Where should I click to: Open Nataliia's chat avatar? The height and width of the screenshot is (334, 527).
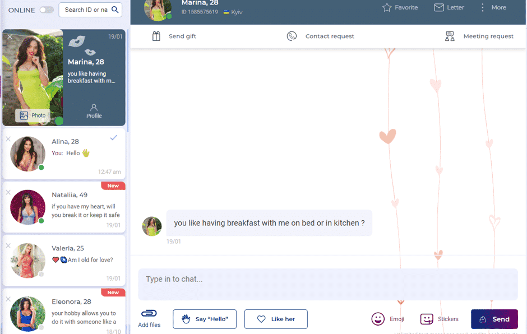tap(27, 207)
